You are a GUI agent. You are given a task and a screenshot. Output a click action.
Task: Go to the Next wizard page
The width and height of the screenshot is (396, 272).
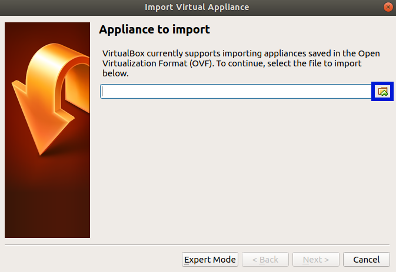coord(316,260)
